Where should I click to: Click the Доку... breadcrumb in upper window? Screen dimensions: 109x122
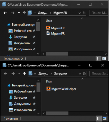coord(43,13)
